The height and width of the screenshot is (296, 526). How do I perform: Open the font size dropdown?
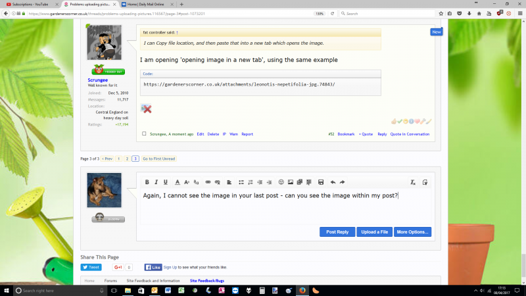coord(187,182)
